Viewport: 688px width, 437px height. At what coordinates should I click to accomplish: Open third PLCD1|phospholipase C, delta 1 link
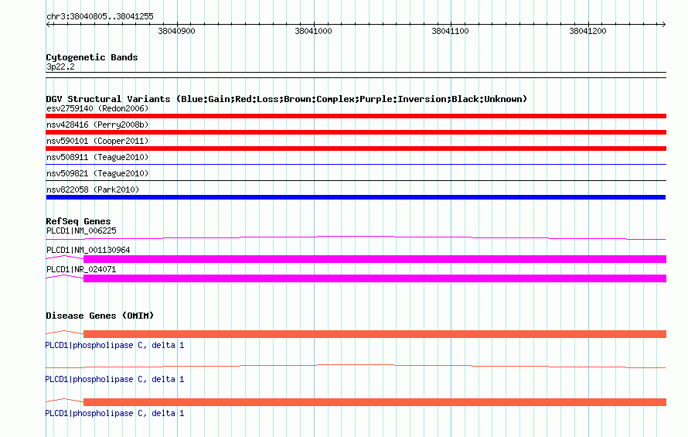click(x=114, y=413)
